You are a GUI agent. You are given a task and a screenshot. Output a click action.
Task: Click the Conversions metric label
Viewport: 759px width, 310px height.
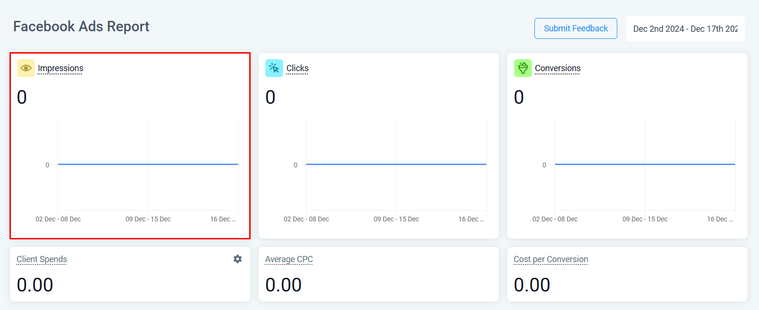[558, 68]
